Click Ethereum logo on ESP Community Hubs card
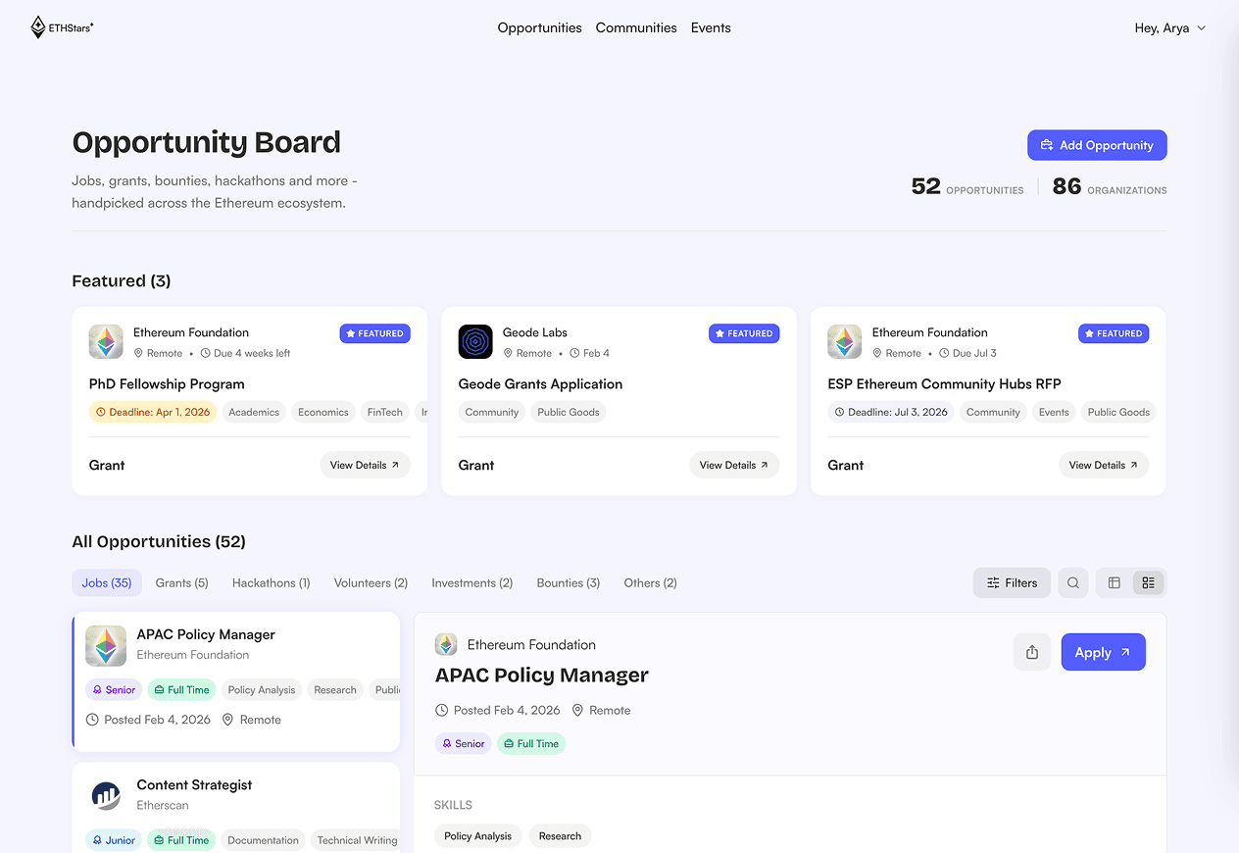This screenshot has width=1239, height=853. [x=844, y=341]
